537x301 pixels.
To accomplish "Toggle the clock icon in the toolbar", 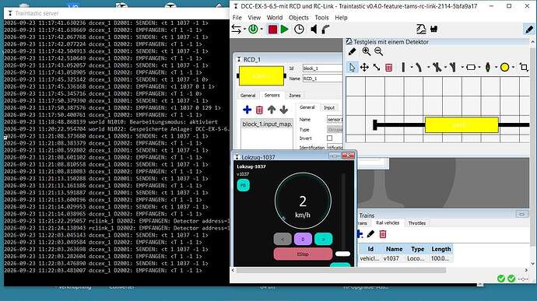I will 299,30.
